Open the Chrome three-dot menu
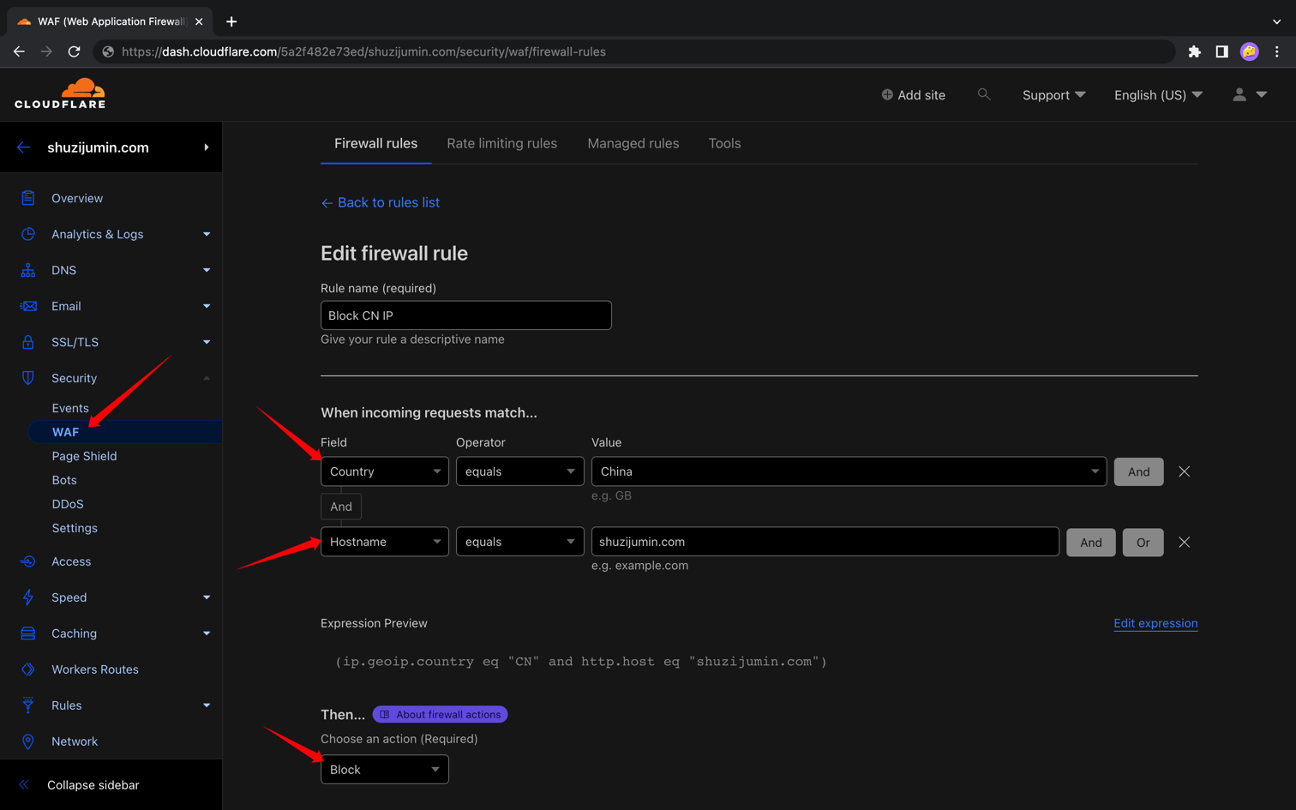This screenshot has width=1296, height=810. click(x=1277, y=51)
